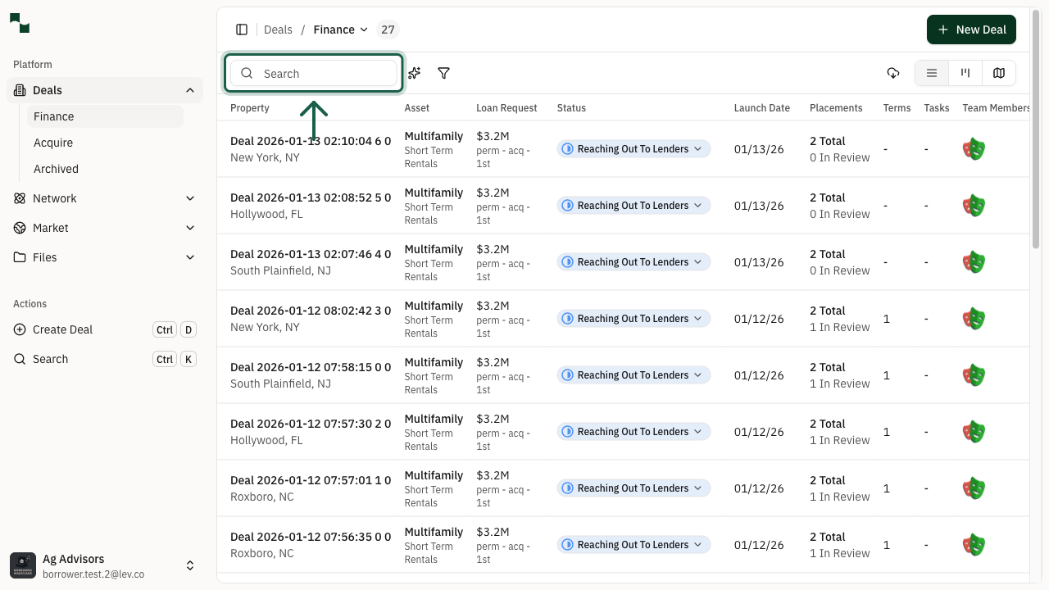Click the Network globe icon in sidebar
The height and width of the screenshot is (590, 1049).
[x=20, y=198]
